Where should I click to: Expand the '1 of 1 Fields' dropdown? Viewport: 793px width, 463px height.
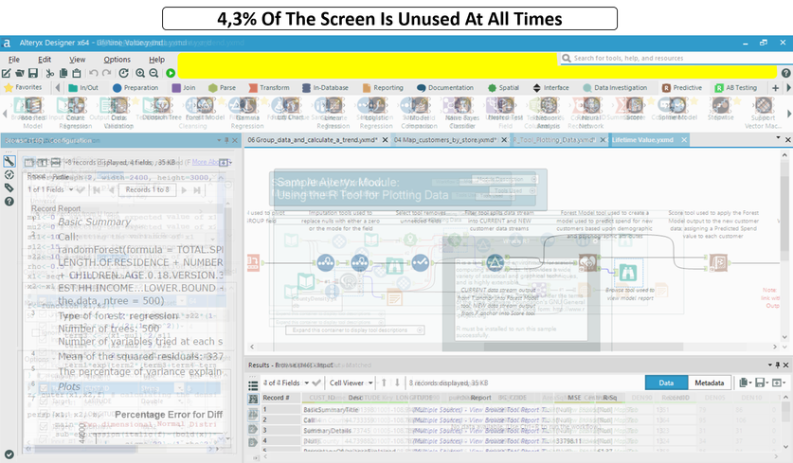click(71, 190)
